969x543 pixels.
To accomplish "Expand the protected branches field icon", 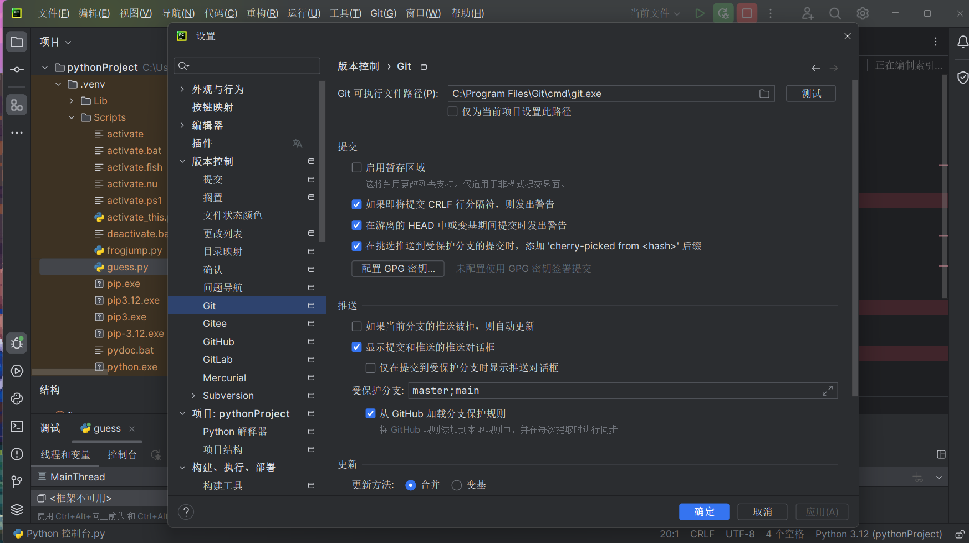I will pos(828,391).
